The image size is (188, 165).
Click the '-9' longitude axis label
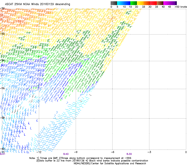tap(75, 152)
